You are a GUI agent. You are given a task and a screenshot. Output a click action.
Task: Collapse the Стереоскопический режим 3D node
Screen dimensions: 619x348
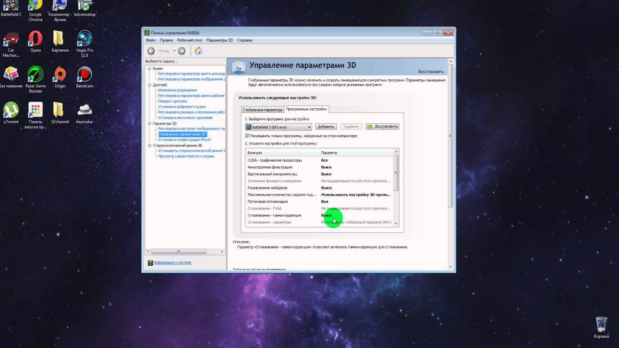[x=150, y=145]
